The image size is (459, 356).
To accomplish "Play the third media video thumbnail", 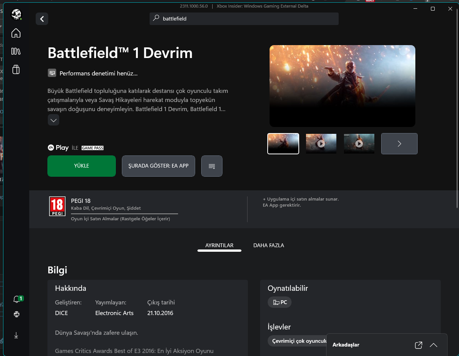I will [359, 144].
